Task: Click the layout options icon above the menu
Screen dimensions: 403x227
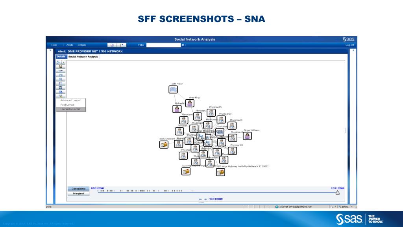Action: pyautogui.click(x=61, y=96)
